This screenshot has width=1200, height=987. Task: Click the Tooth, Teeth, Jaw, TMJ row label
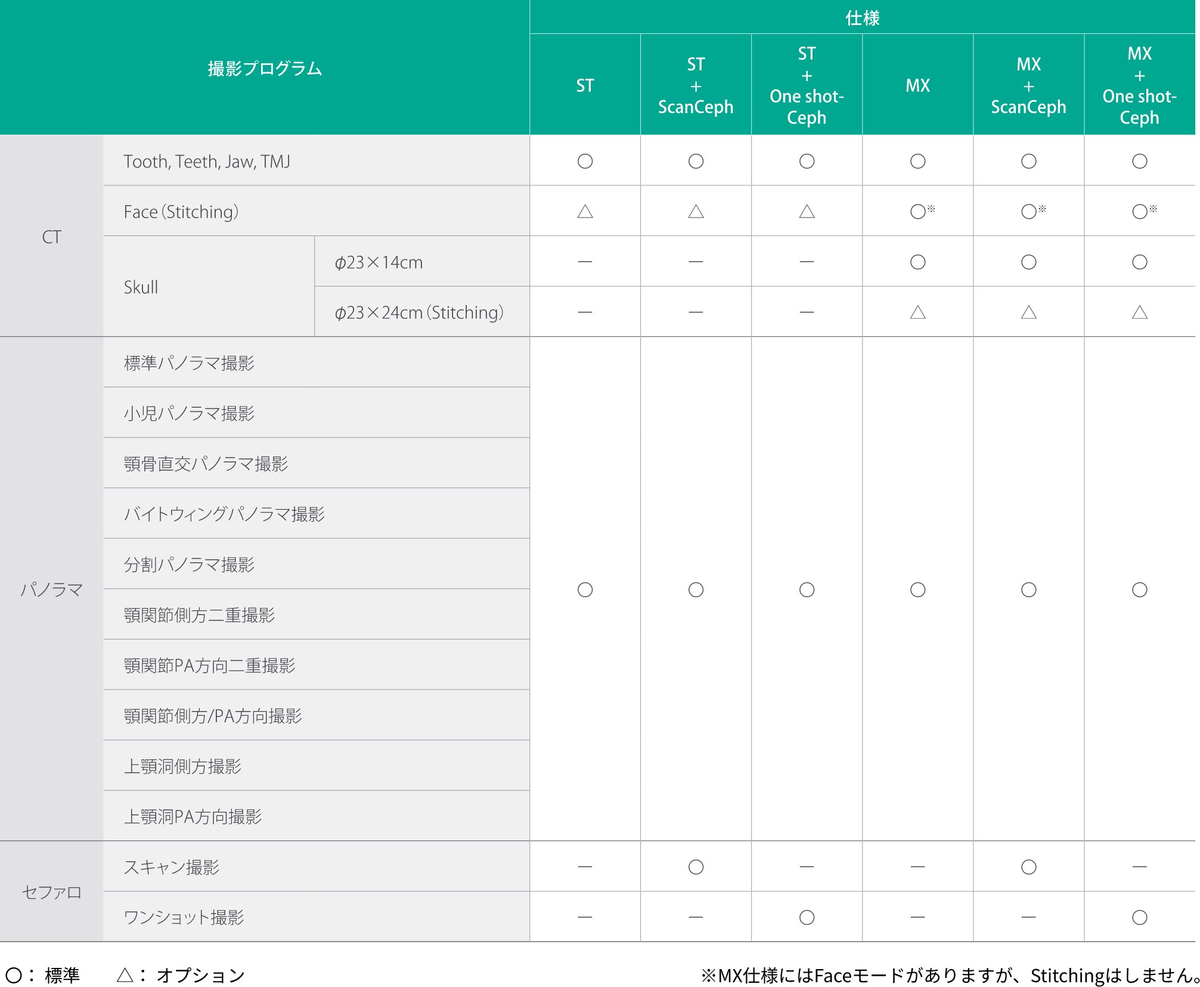tap(207, 162)
